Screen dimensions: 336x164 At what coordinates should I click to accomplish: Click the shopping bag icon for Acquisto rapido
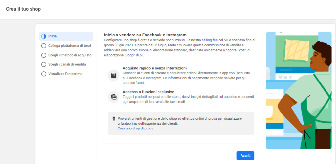pos(114,76)
